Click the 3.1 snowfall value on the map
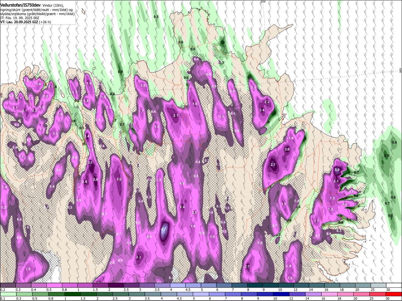 90,162
